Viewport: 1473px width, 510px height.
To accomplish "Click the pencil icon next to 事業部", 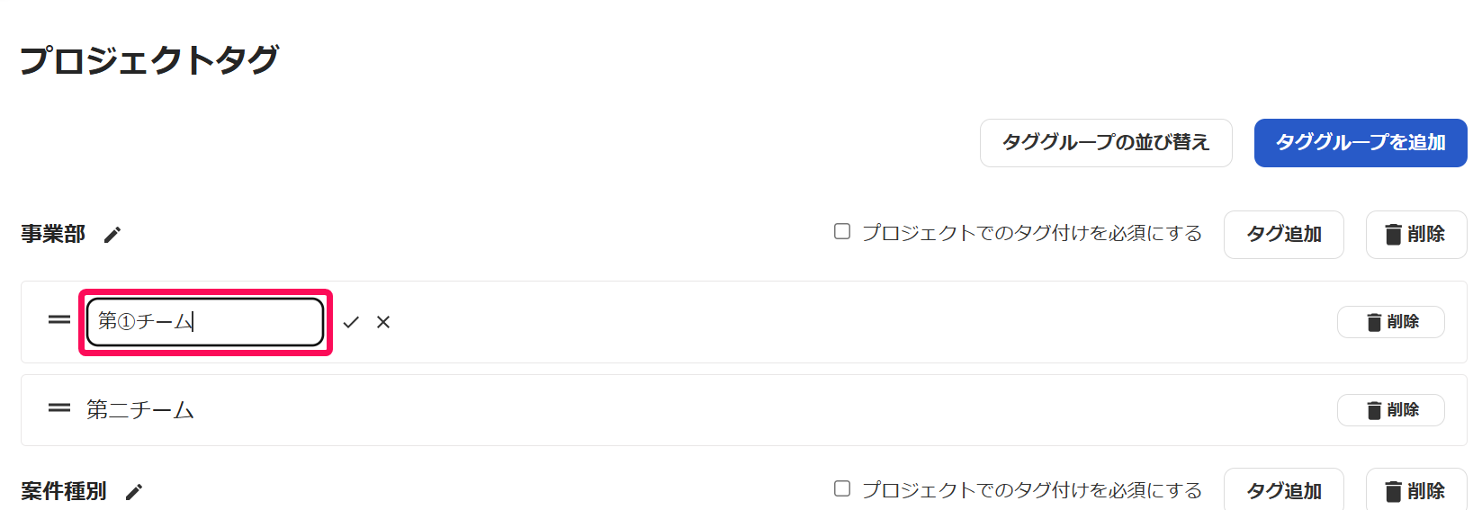I will [x=112, y=235].
